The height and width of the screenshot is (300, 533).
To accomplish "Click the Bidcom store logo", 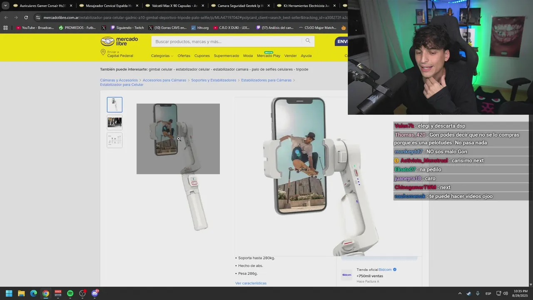I will (x=346, y=275).
